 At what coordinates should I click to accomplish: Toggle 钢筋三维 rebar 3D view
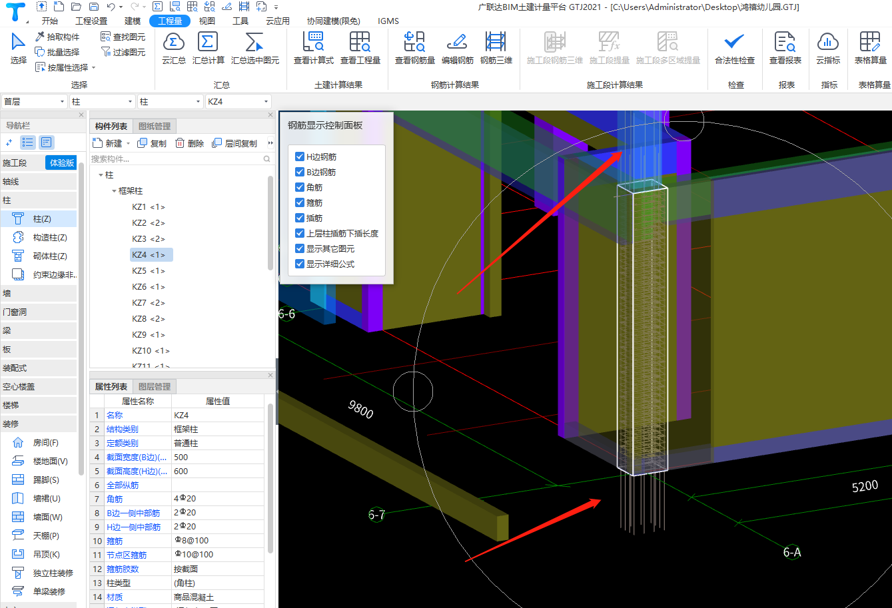[x=496, y=48]
